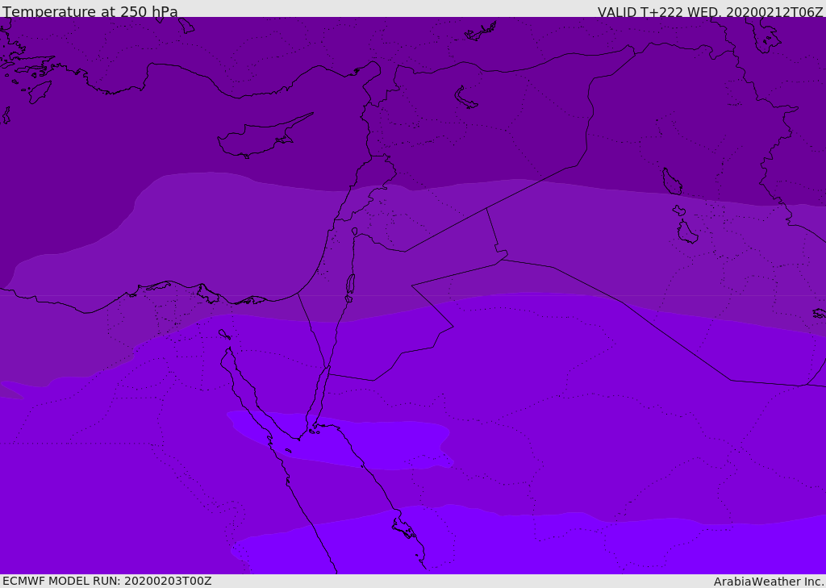Click the Lake Razazza outline in Iraq
Image resolution: width=826 pixels, height=588 pixels.
[687, 232]
